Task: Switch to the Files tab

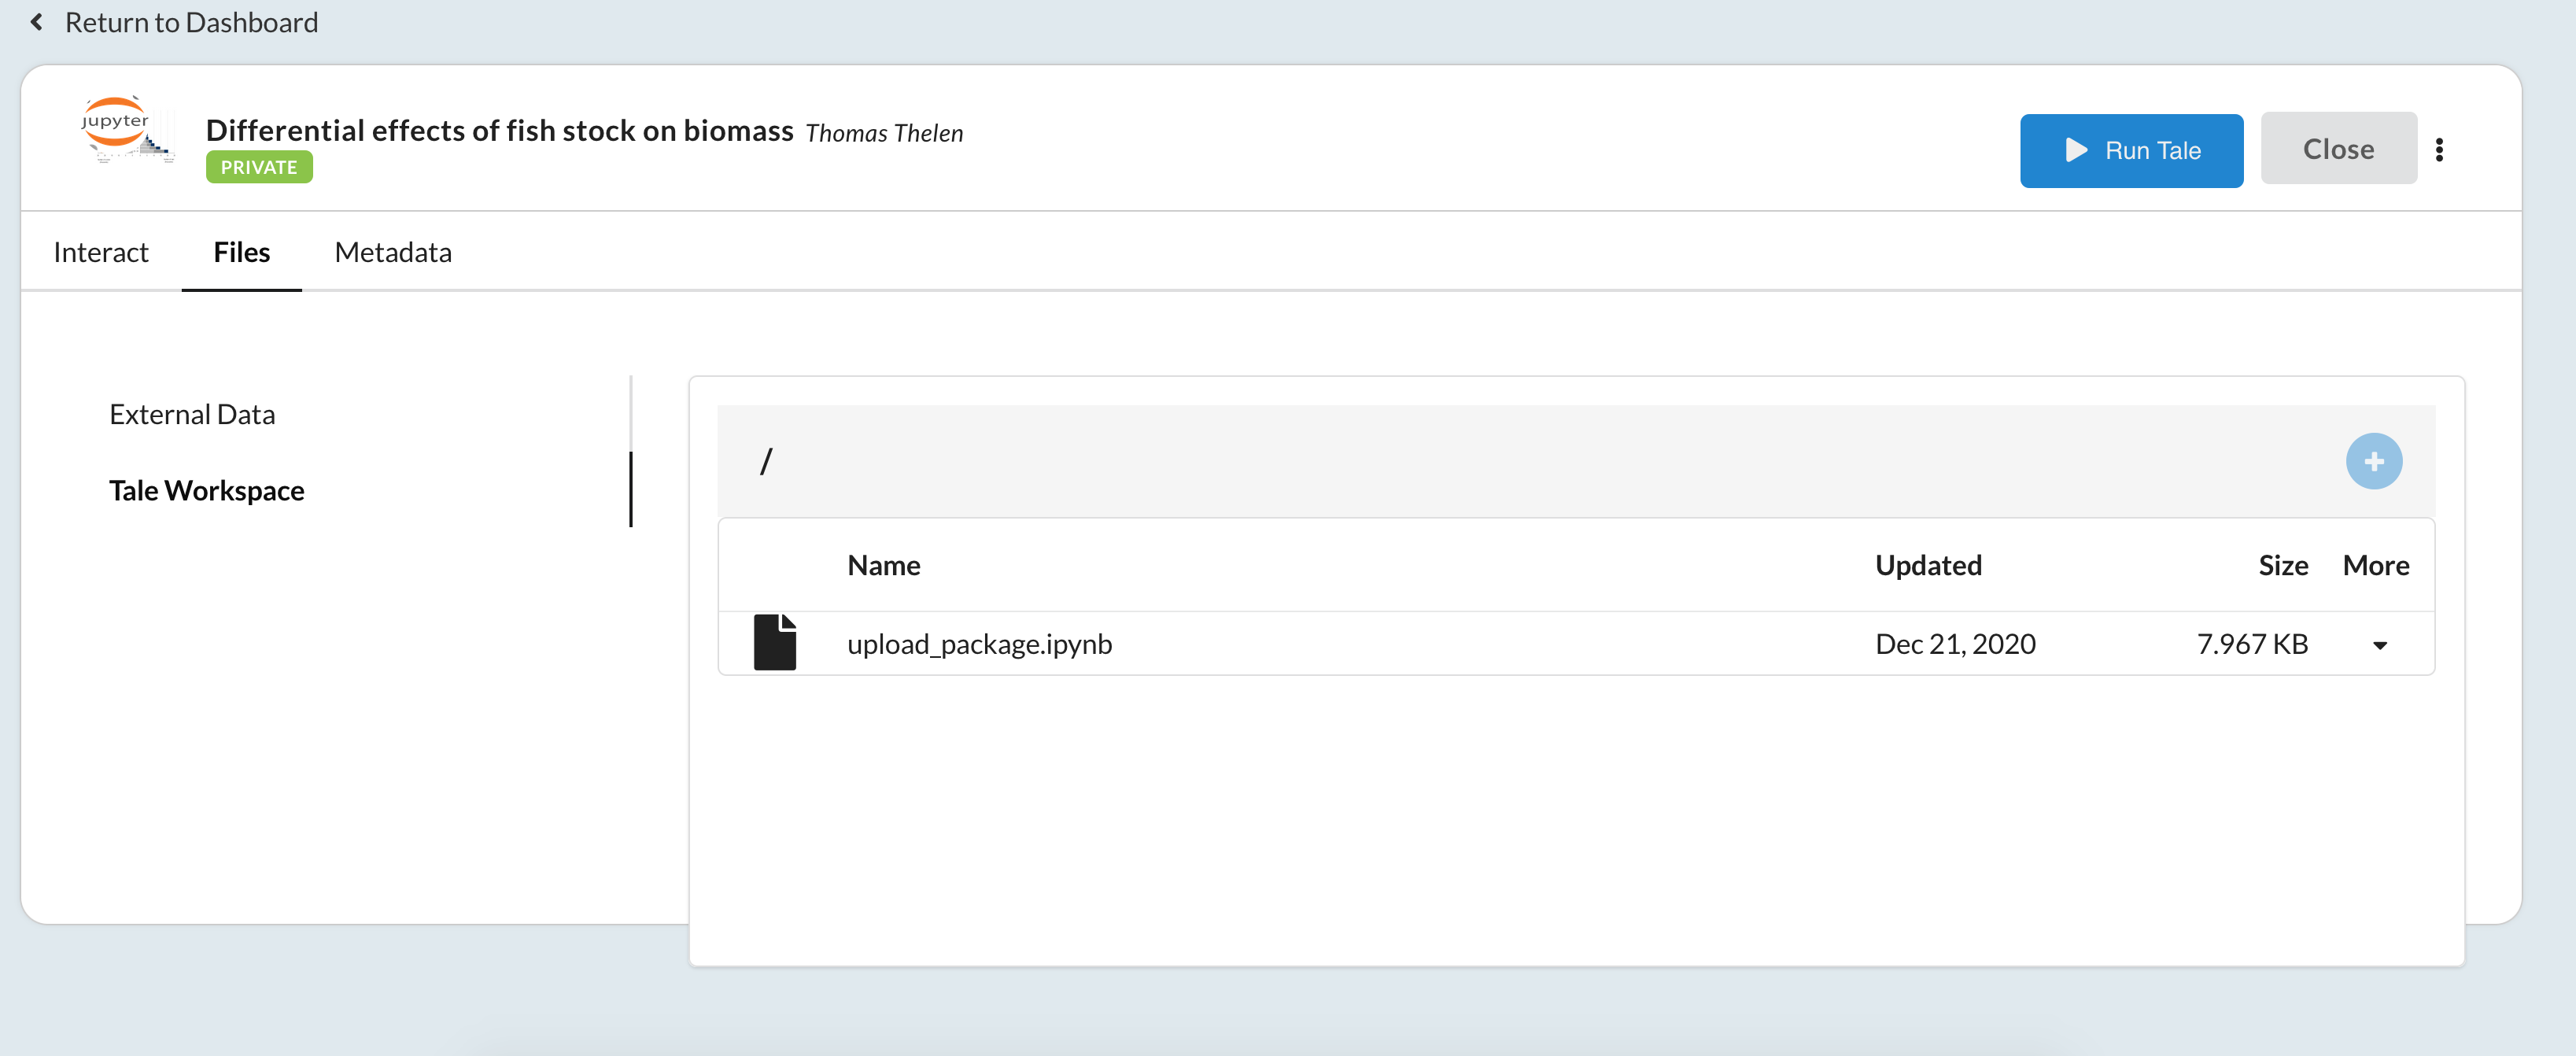Action: pos(241,252)
